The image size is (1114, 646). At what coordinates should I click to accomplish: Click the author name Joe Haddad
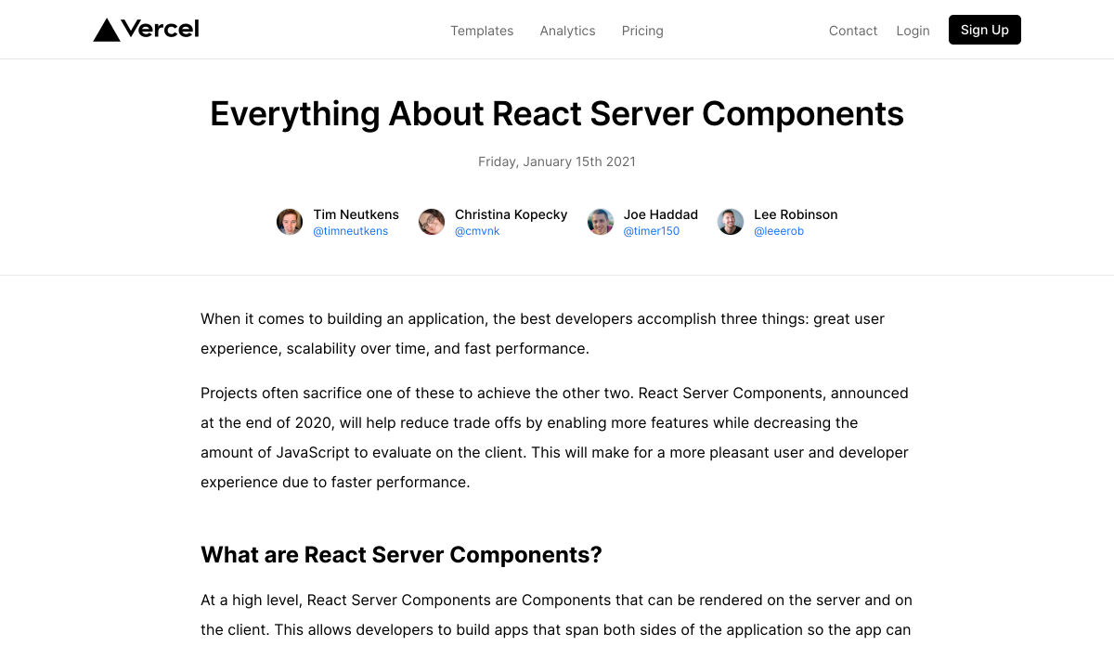pos(661,214)
